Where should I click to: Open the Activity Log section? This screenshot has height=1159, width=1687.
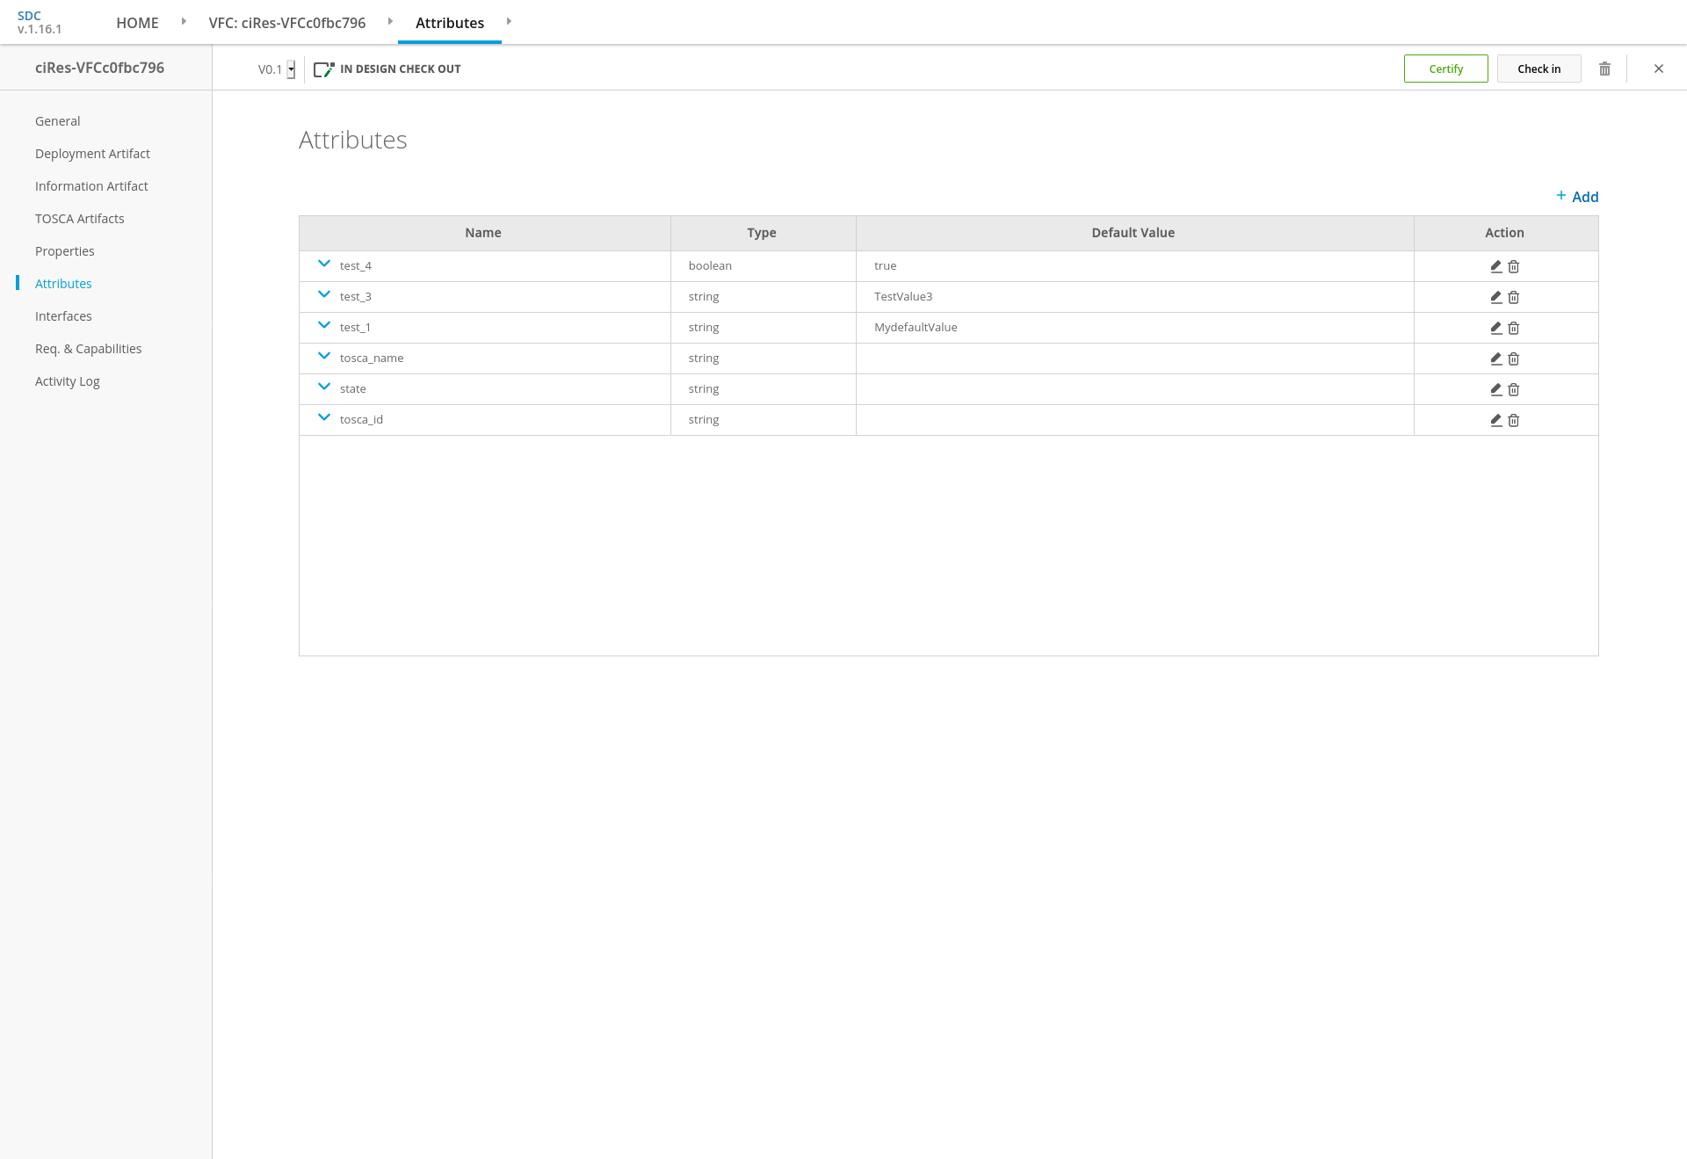(x=68, y=381)
